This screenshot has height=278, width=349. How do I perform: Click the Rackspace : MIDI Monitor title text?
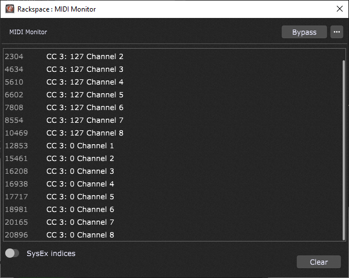57,9
